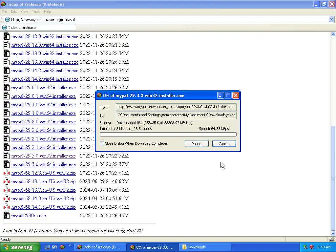The width and height of the screenshot is (336, 252).
Task: Click the zip icon beside mypal-68.14.1.en-US.win32.zip
Action: [7, 207]
